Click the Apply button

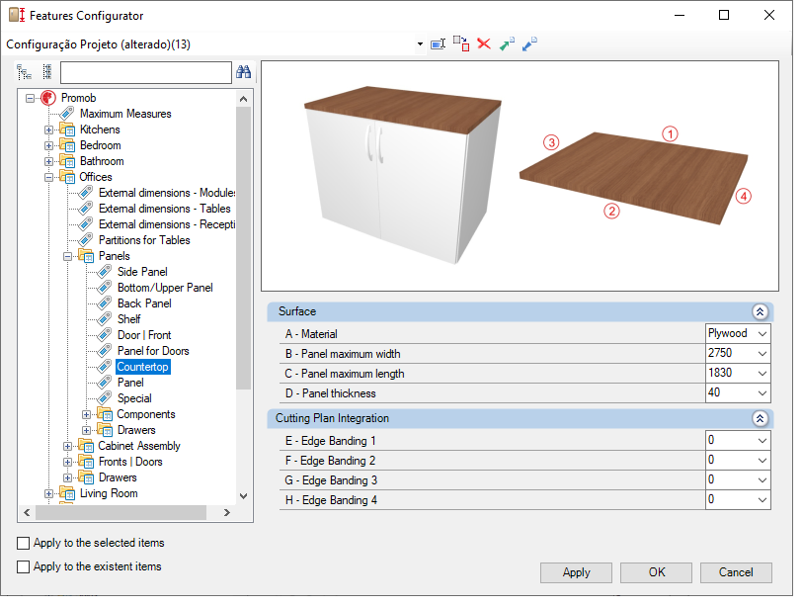point(576,572)
